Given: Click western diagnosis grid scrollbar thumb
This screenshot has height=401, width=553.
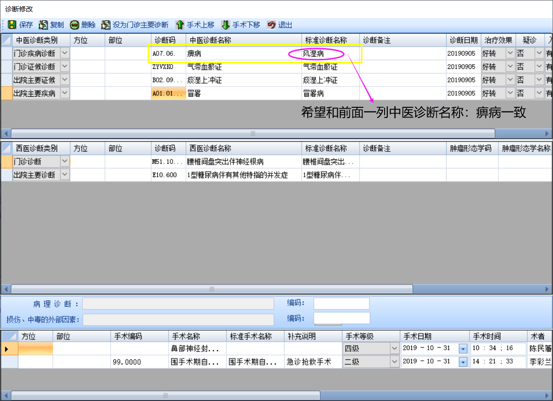Looking at the screenshot, I should click(211, 289).
